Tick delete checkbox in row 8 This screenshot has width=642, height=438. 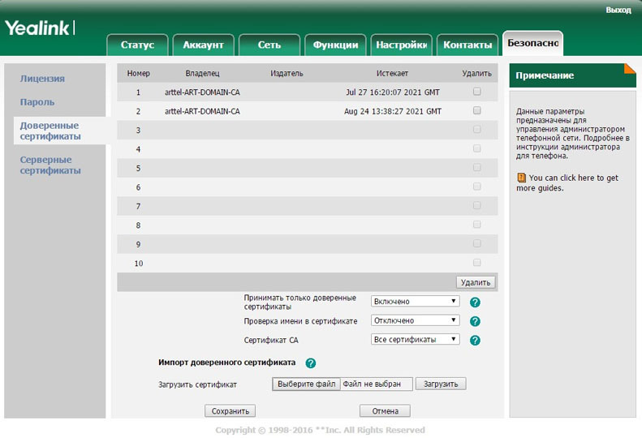click(476, 225)
